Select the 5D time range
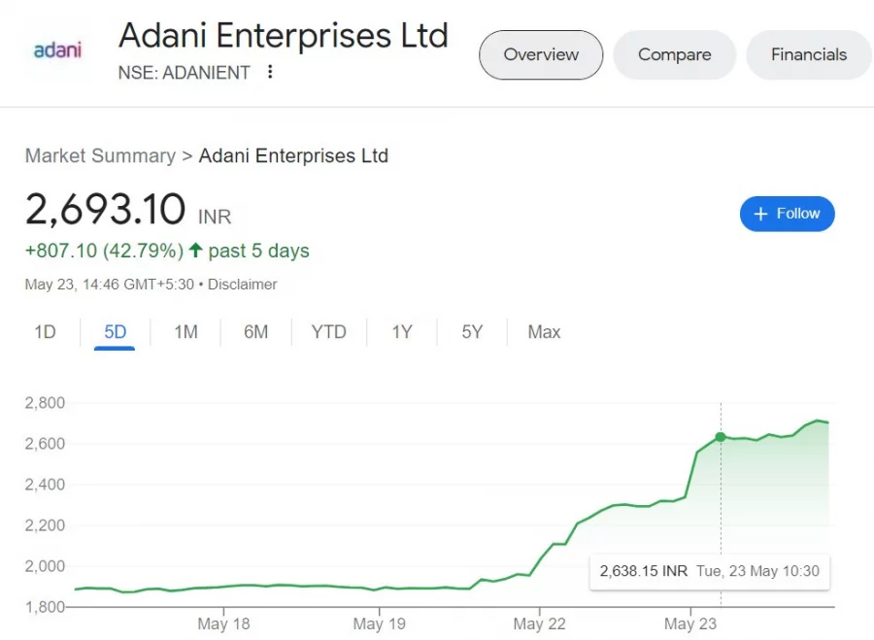Image resolution: width=874 pixels, height=640 pixels. [115, 333]
